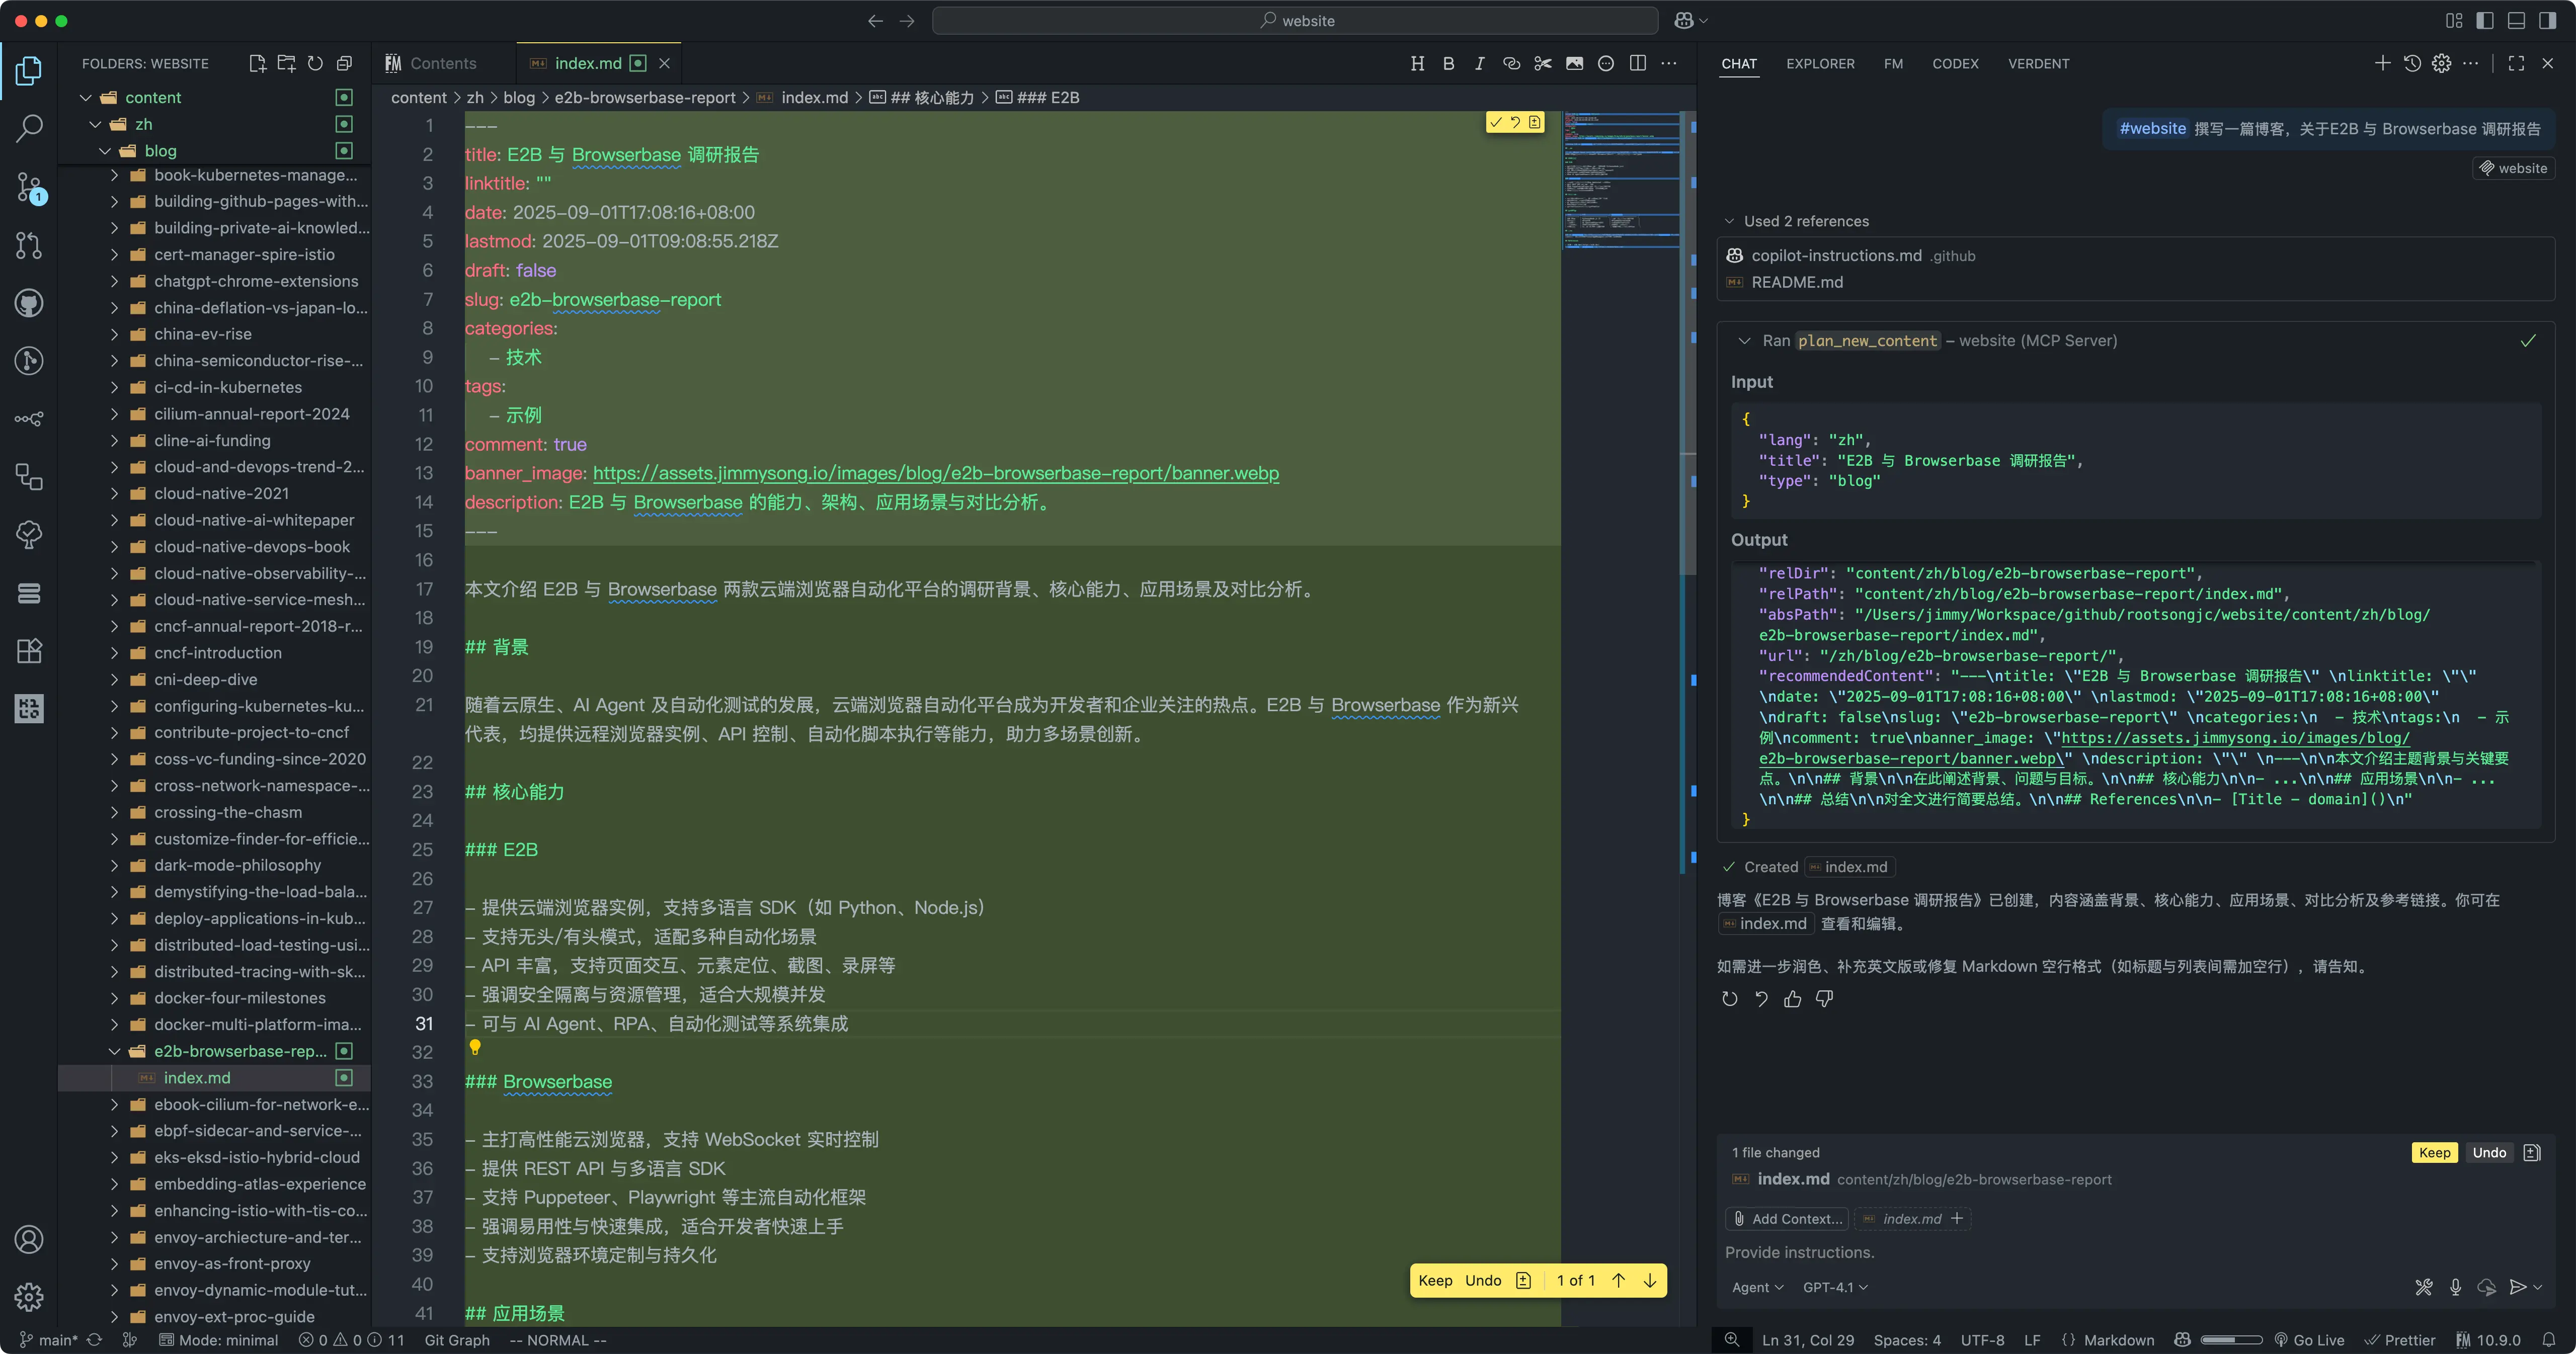Send chat message arrow icon

click(2517, 1287)
